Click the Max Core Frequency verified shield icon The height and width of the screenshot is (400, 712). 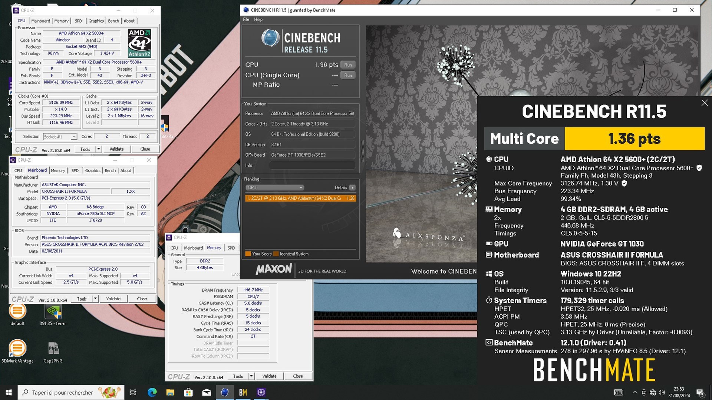[624, 183]
